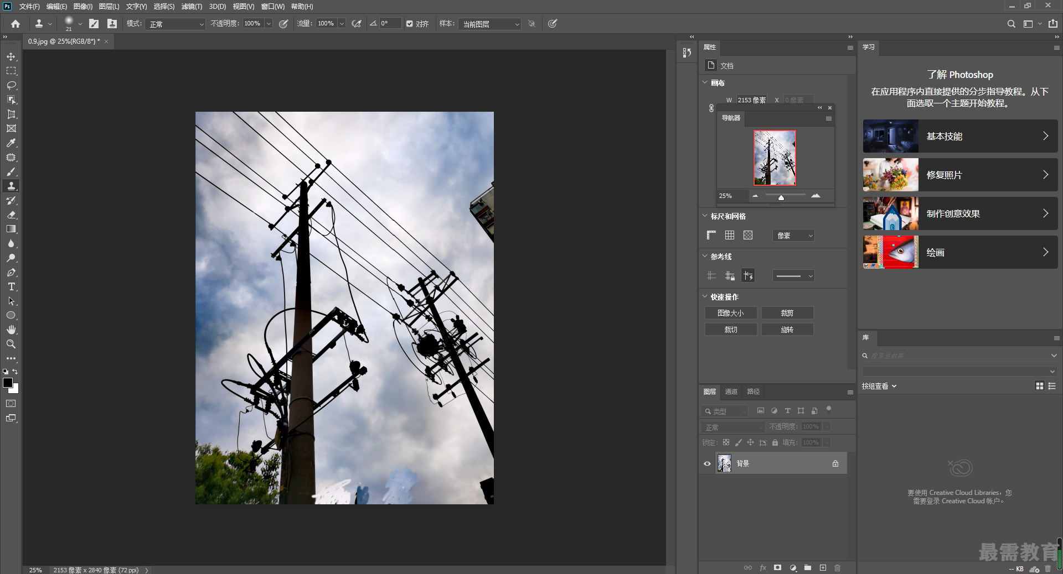Select the Eraser tool

11,215
